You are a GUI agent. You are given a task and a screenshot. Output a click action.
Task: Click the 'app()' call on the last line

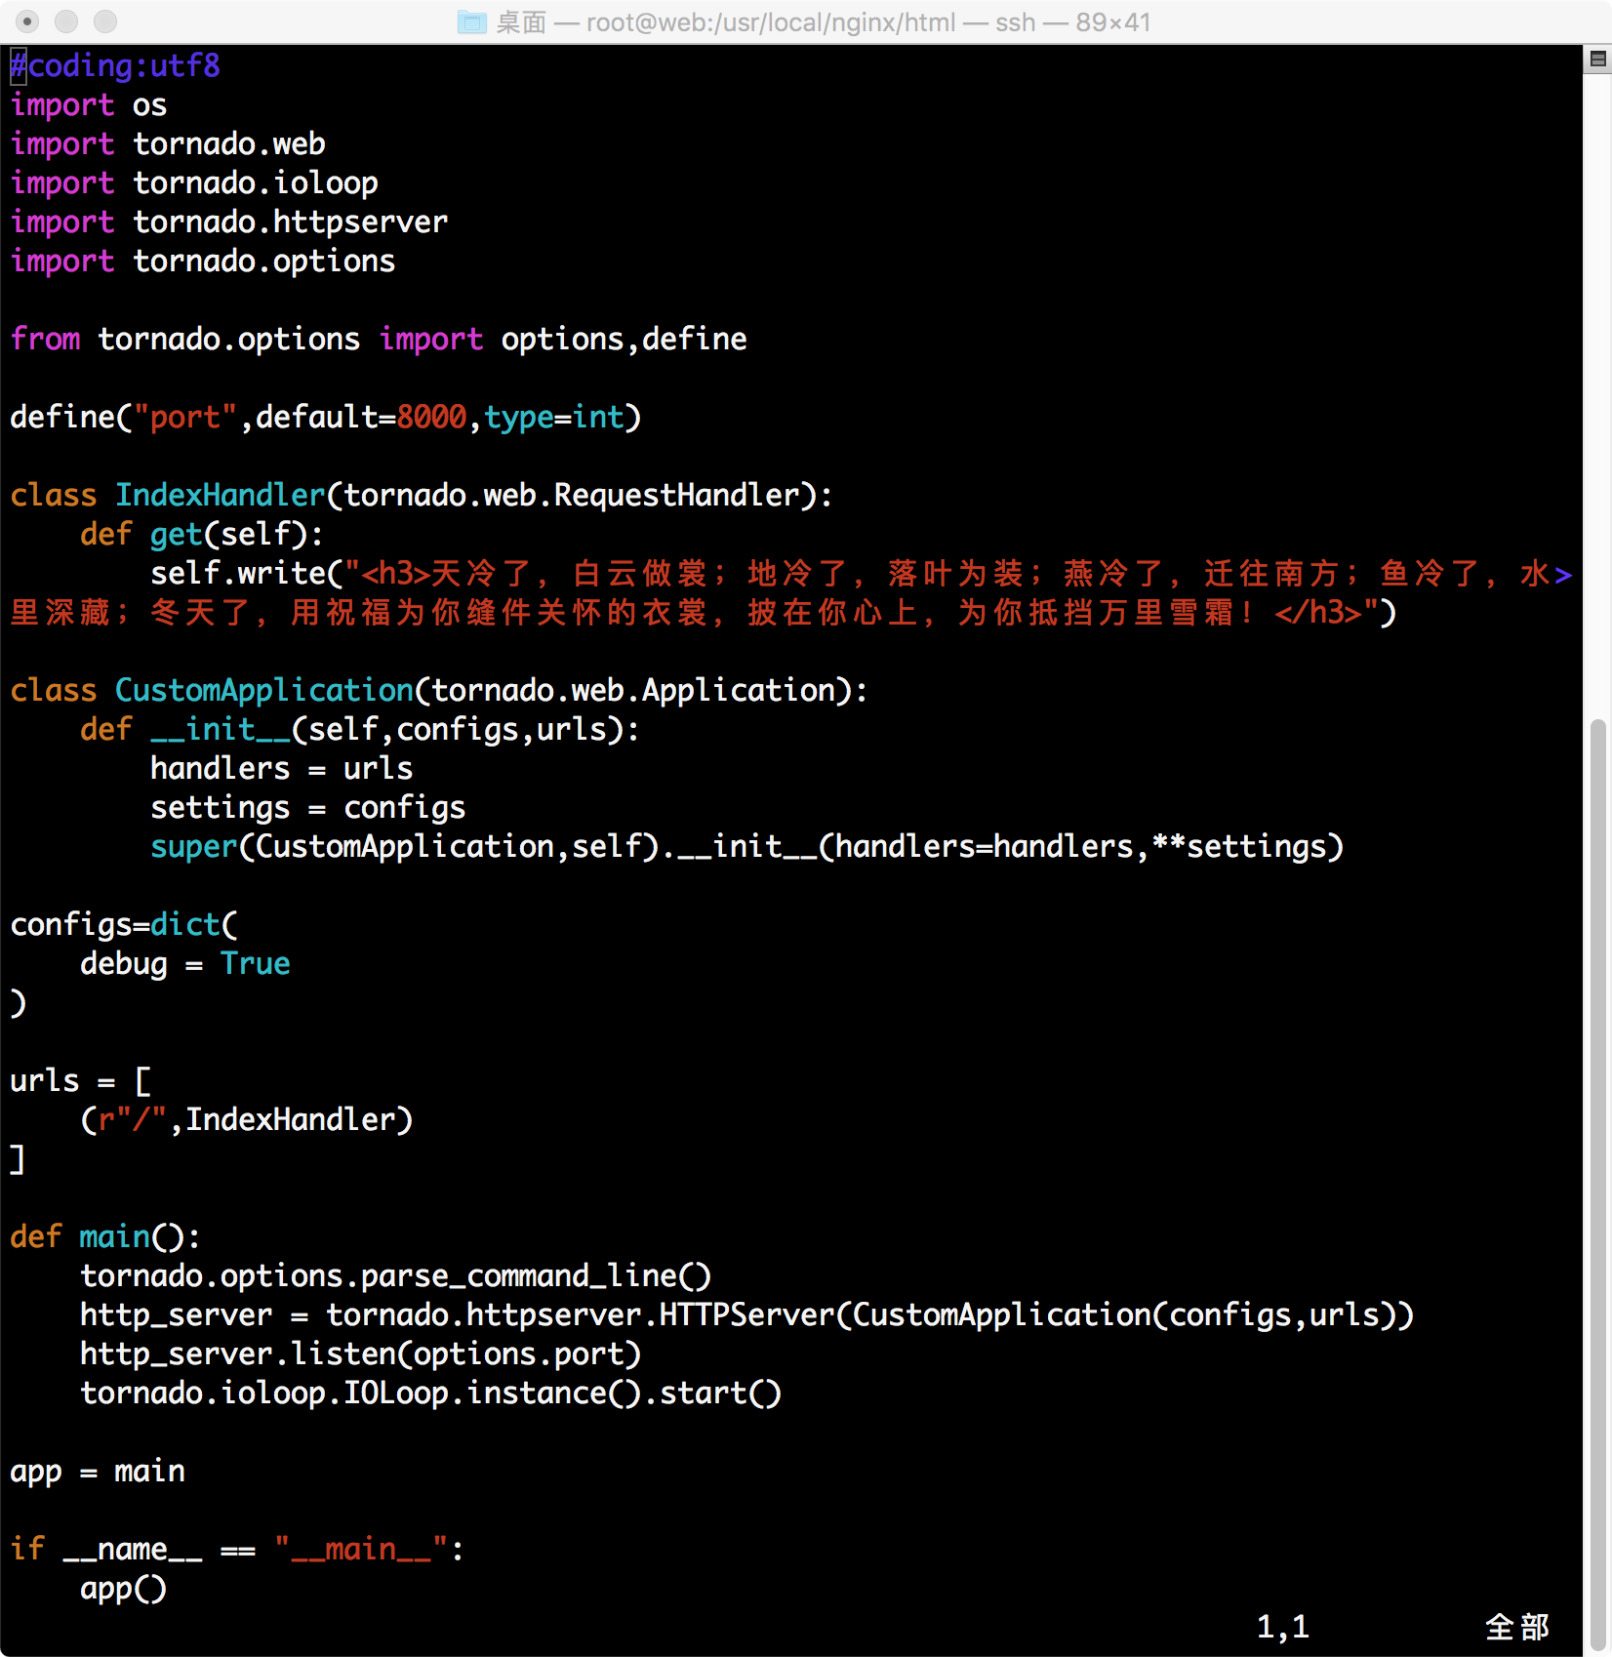coord(123,1588)
